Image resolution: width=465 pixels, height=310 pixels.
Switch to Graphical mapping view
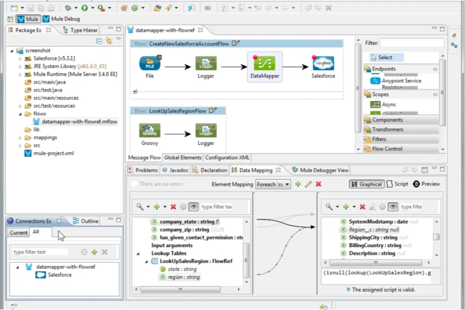click(x=367, y=184)
